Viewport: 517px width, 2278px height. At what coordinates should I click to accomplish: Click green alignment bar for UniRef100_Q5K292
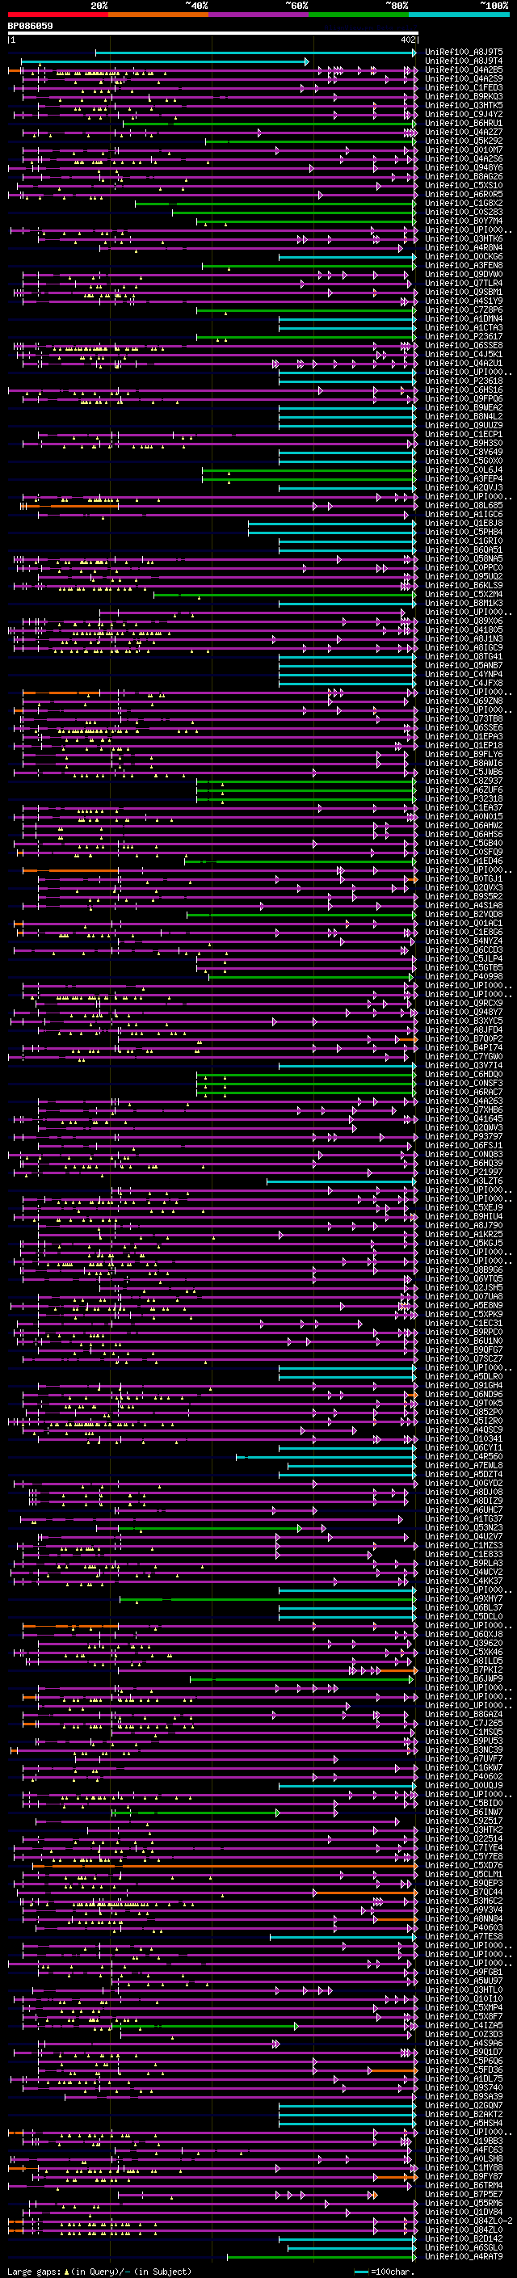(310, 141)
